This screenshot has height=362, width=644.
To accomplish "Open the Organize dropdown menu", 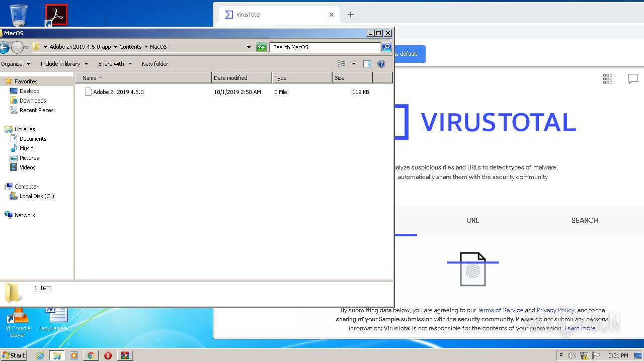I will (x=15, y=64).
